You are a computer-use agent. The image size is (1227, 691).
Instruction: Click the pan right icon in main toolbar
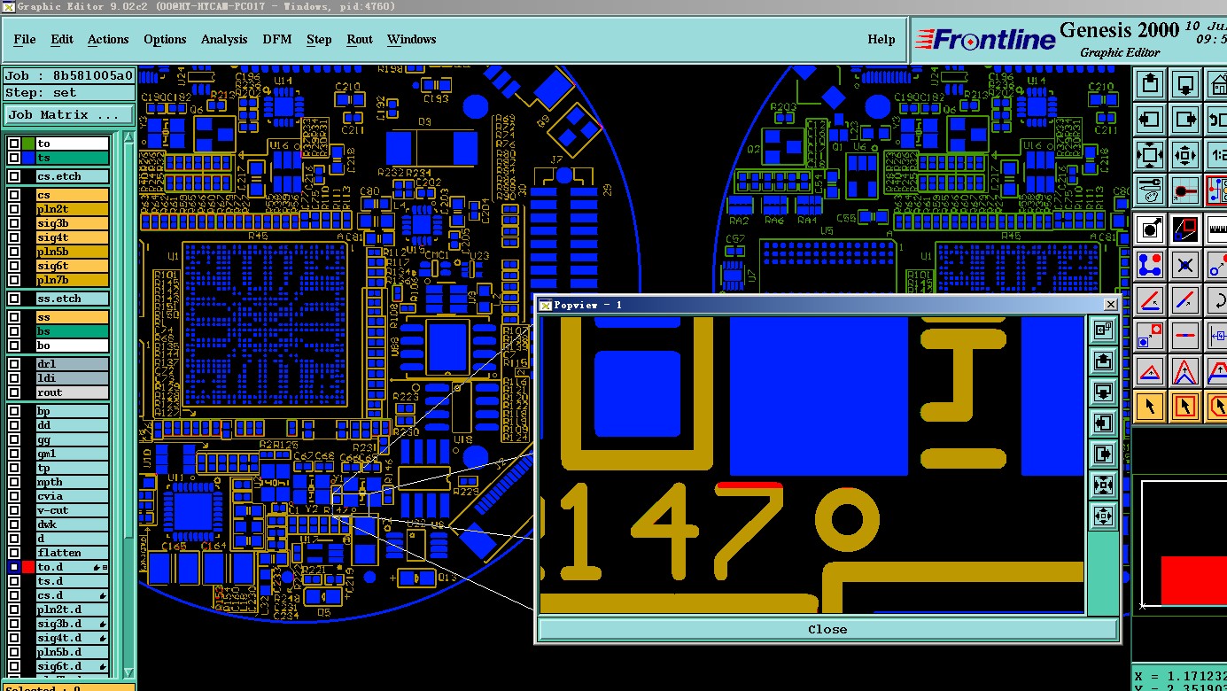point(1185,119)
